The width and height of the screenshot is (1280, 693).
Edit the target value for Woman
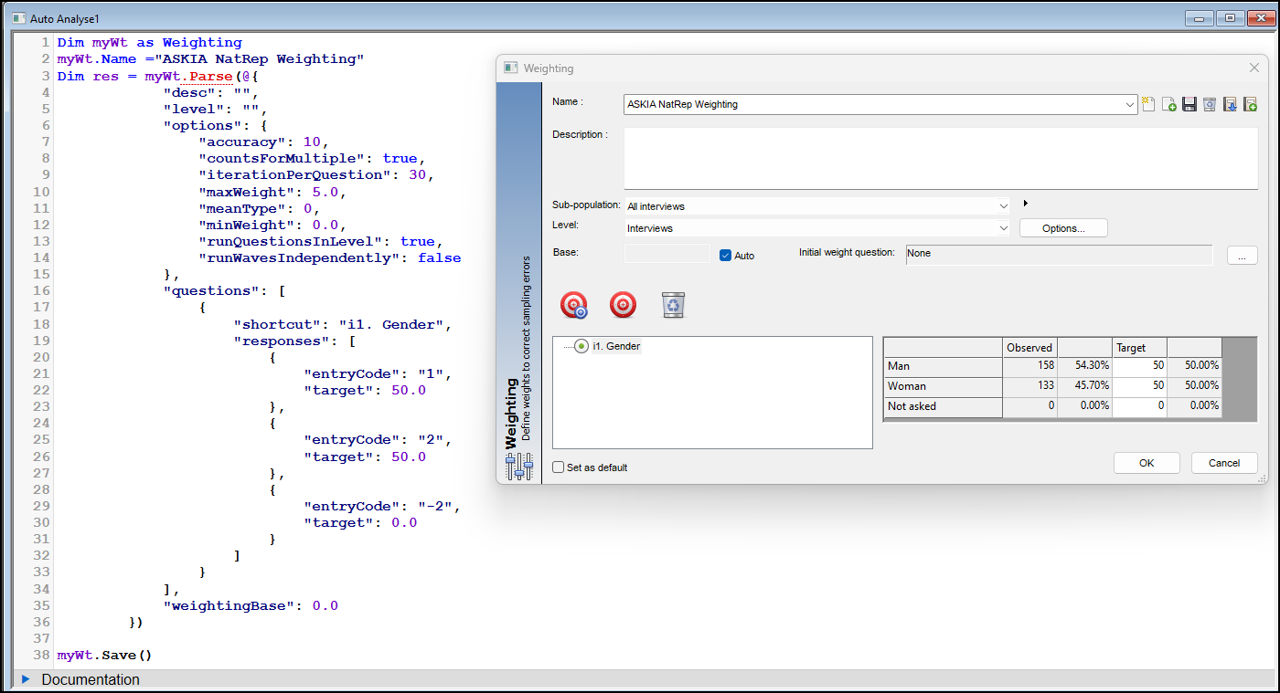(1139, 386)
